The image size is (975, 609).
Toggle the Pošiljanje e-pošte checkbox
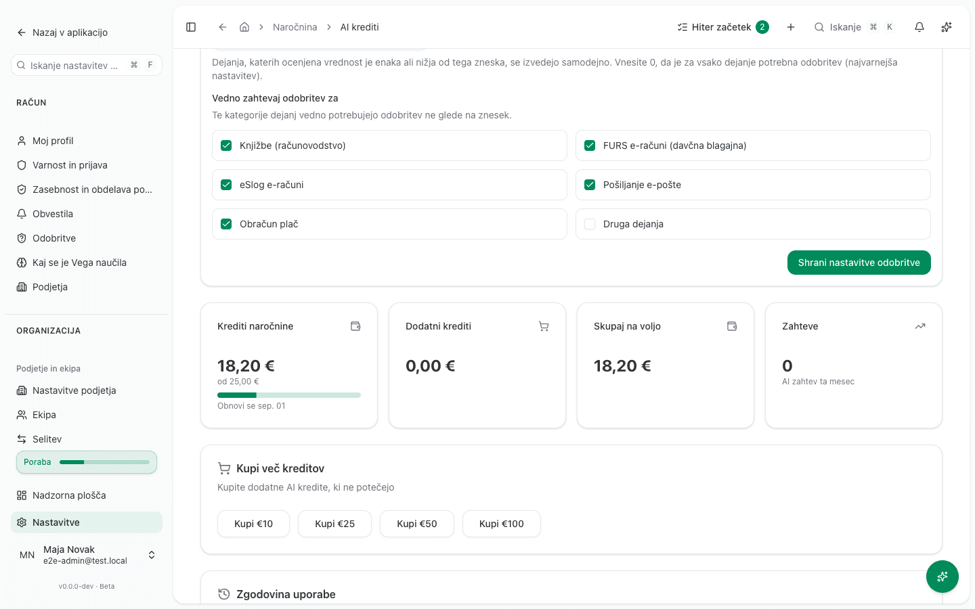click(x=590, y=185)
